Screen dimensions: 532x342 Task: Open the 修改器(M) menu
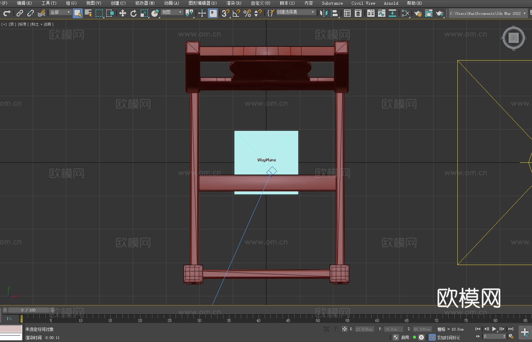click(x=145, y=3)
